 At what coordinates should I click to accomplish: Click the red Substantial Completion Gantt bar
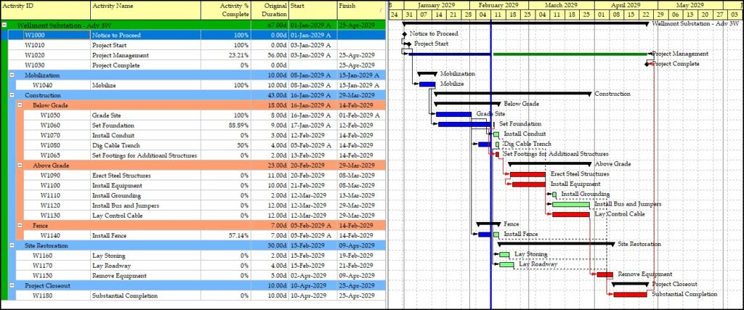point(630,294)
